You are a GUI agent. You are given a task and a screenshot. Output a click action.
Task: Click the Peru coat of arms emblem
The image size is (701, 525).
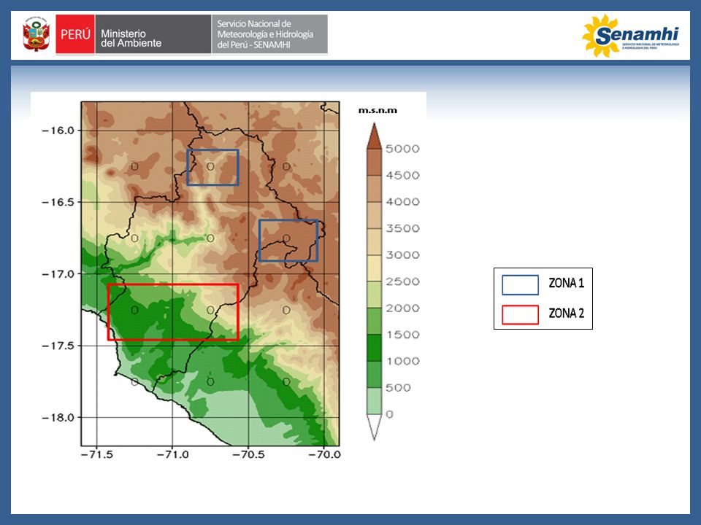pyautogui.click(x=37, y=34)
